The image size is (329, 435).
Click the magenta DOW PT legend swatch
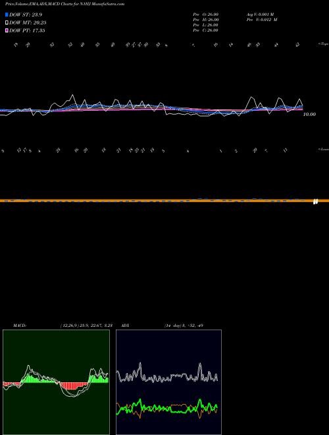tap(7, 30)
